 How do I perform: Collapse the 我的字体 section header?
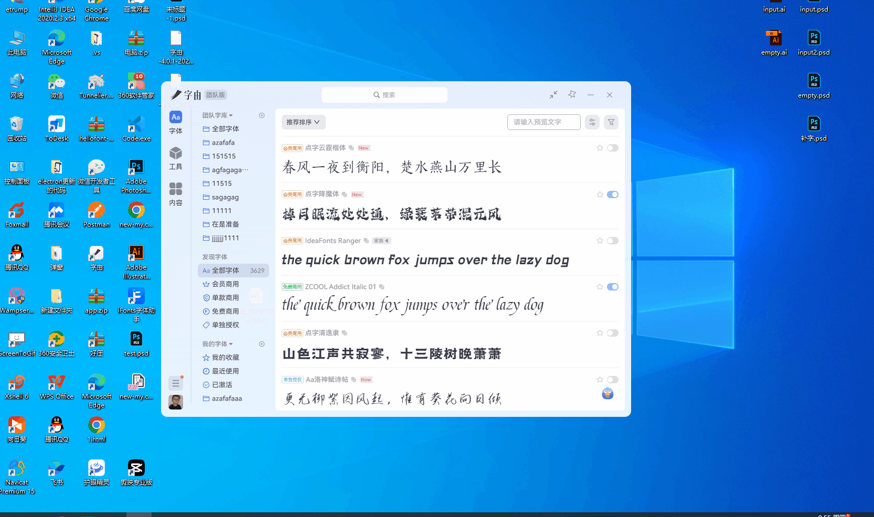(218, 344)
